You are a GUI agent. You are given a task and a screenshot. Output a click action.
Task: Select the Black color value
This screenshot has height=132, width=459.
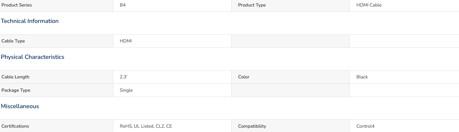coord(362,77)
